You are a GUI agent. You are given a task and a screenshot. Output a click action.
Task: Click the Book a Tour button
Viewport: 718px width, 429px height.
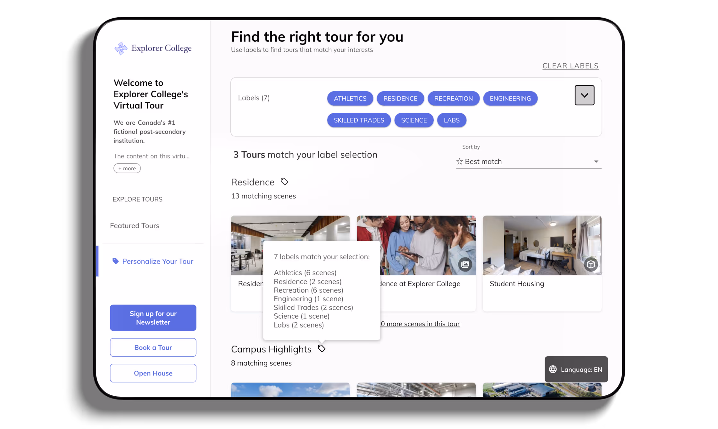coord(153,347)
